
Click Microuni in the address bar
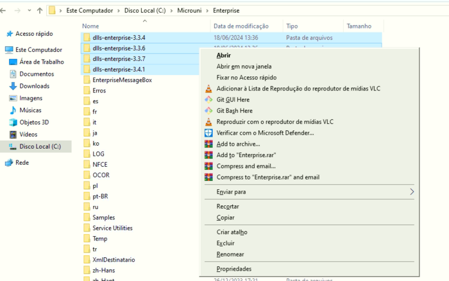(189, 11)
